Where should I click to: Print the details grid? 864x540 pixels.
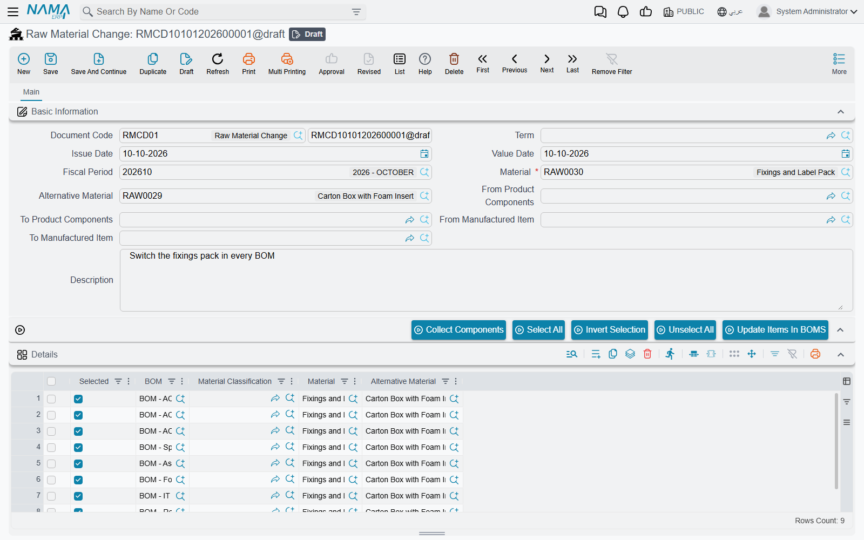pyautogui.click(x=815, y=354)
